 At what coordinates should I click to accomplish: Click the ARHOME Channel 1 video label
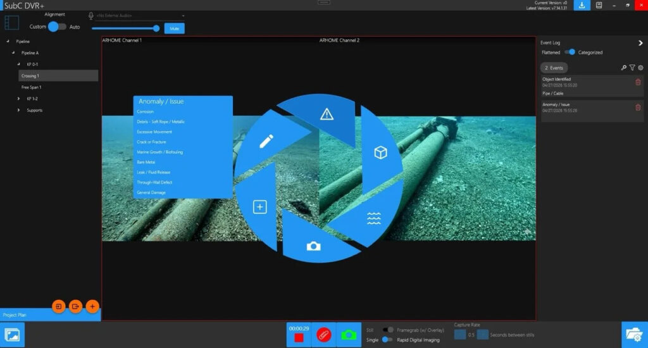pos(122,40)
